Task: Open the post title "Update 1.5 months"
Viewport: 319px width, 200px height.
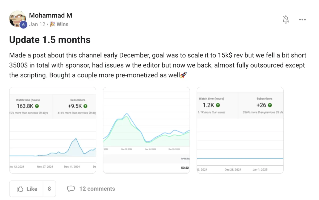Action: (x=50, y=40)
